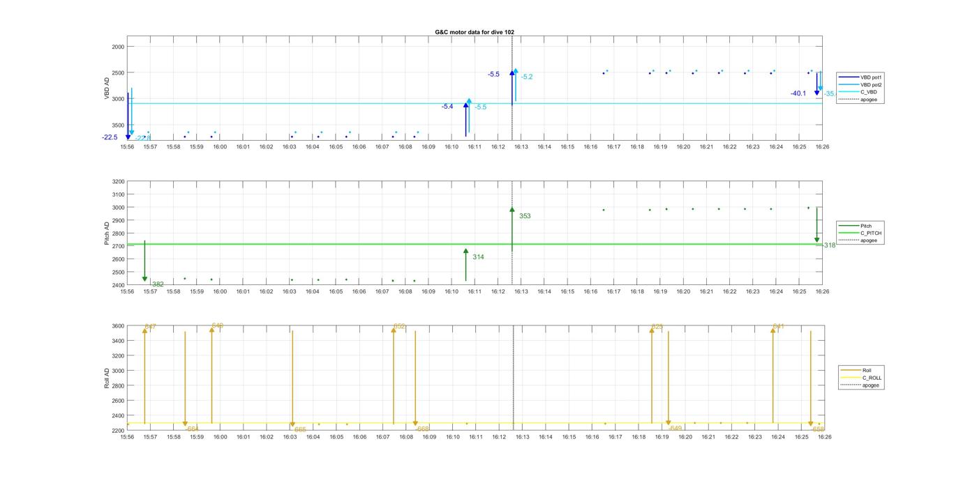Click the "-22.5" VBD data label
Screen dimensions: 977x483
(110, 137)
